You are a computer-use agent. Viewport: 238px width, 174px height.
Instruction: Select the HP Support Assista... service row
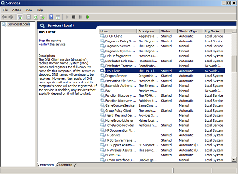162,145
